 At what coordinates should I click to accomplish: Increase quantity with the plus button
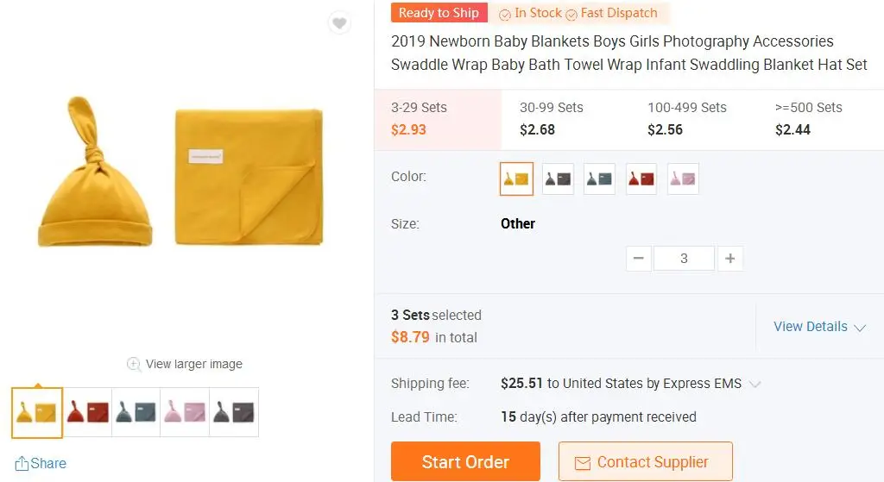click(730, 258)
